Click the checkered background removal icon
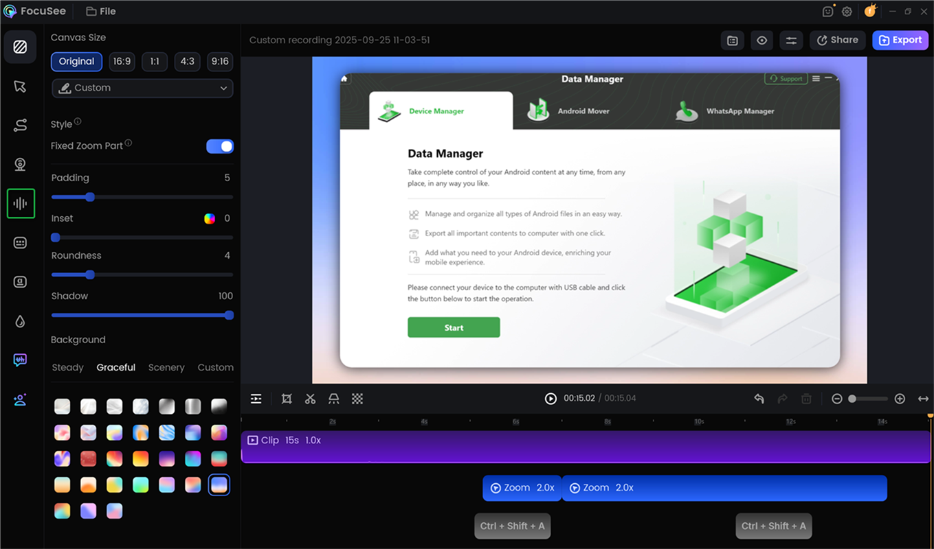The height and width of the screenshot is (549, 934). coord(357,398)
